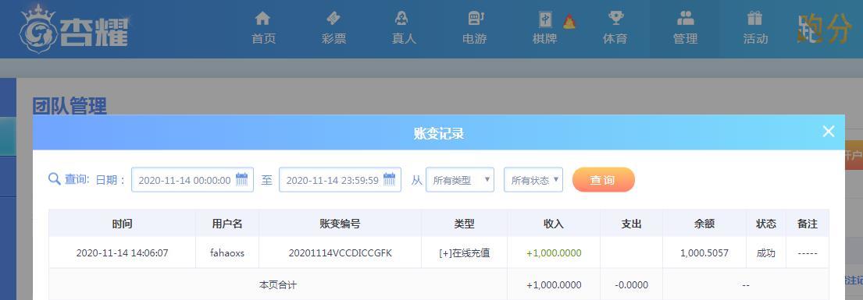This screenshot has width=863, height=300.
Task: Expand the 所有状态 dropdown
Action: [533, 180]
